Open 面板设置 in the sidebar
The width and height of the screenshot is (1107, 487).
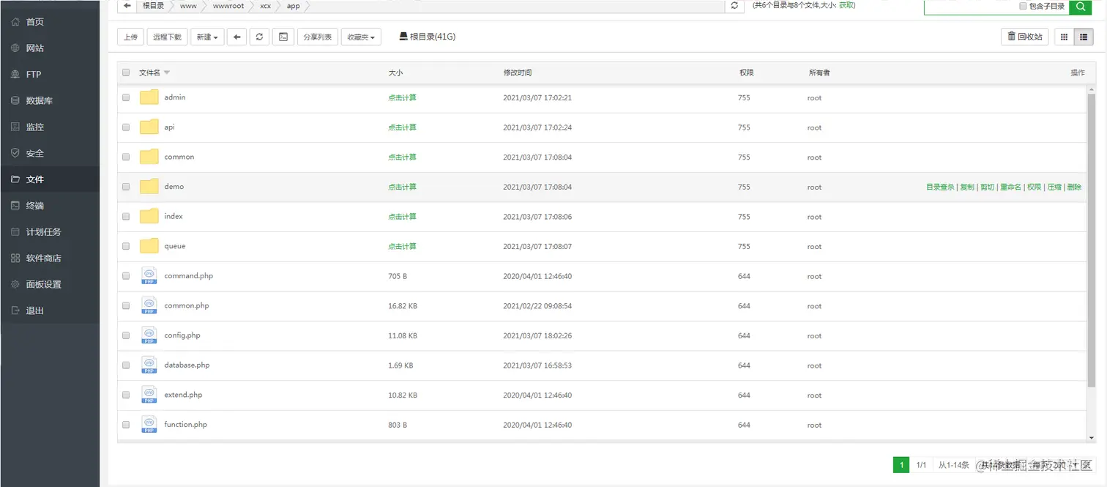point(50,285)
